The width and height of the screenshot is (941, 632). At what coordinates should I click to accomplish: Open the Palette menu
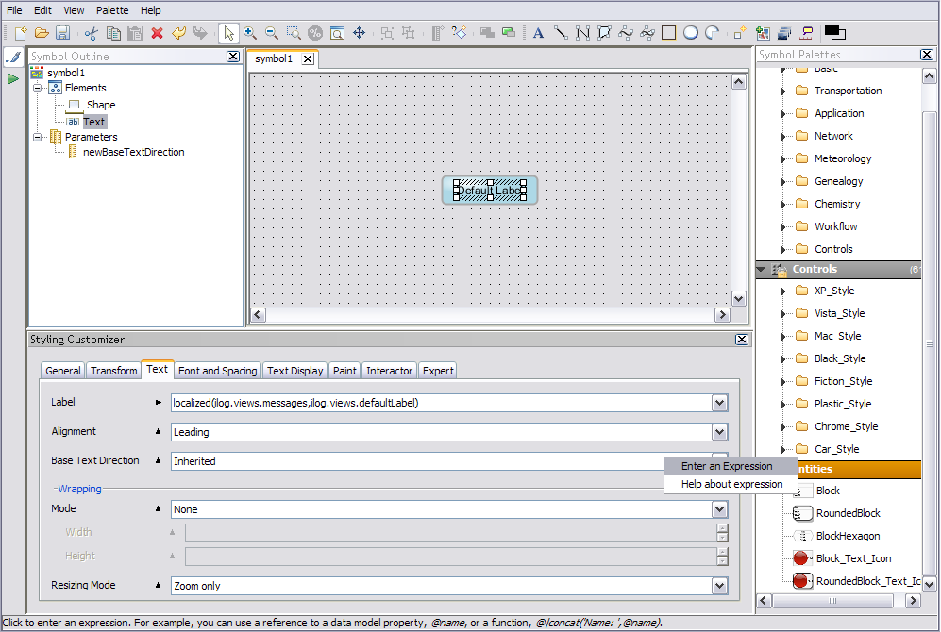click(111, 10)
